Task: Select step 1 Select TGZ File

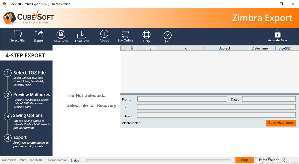Action: (29, 73)
